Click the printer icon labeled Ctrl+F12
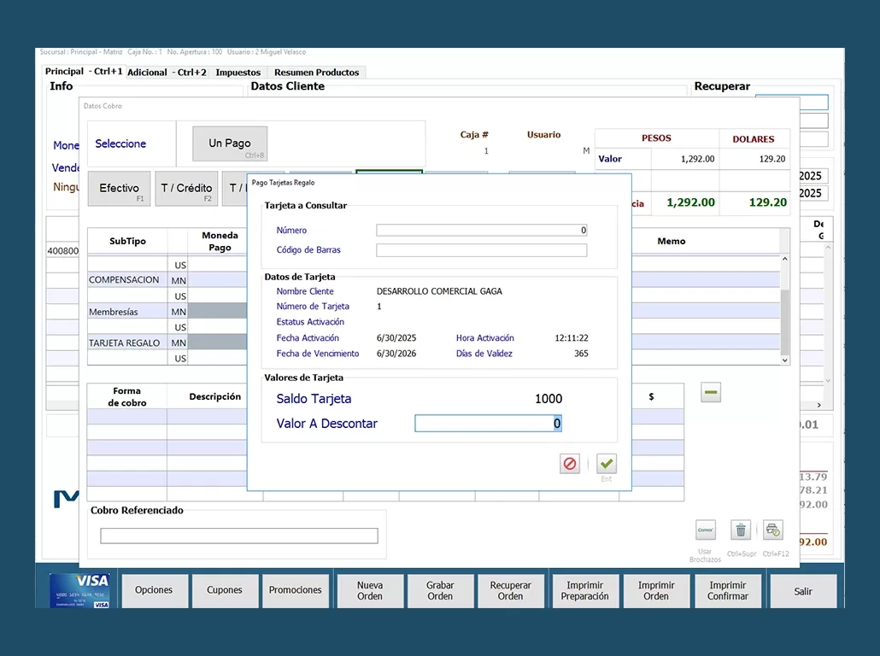Screen dimensions: 880x656 click(x=773, y=530)
